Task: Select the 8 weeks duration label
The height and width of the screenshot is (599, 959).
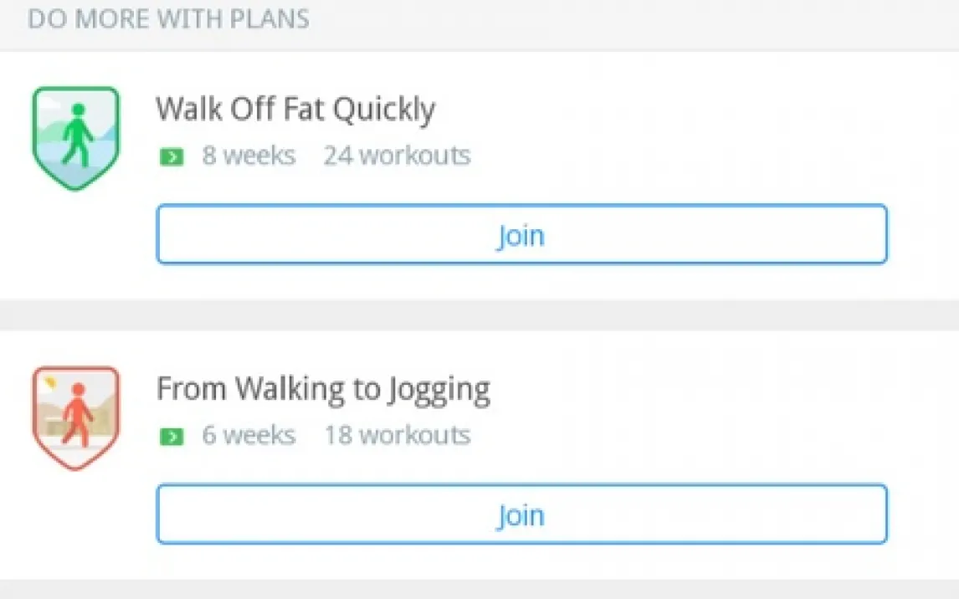Action: click(249, 156)
